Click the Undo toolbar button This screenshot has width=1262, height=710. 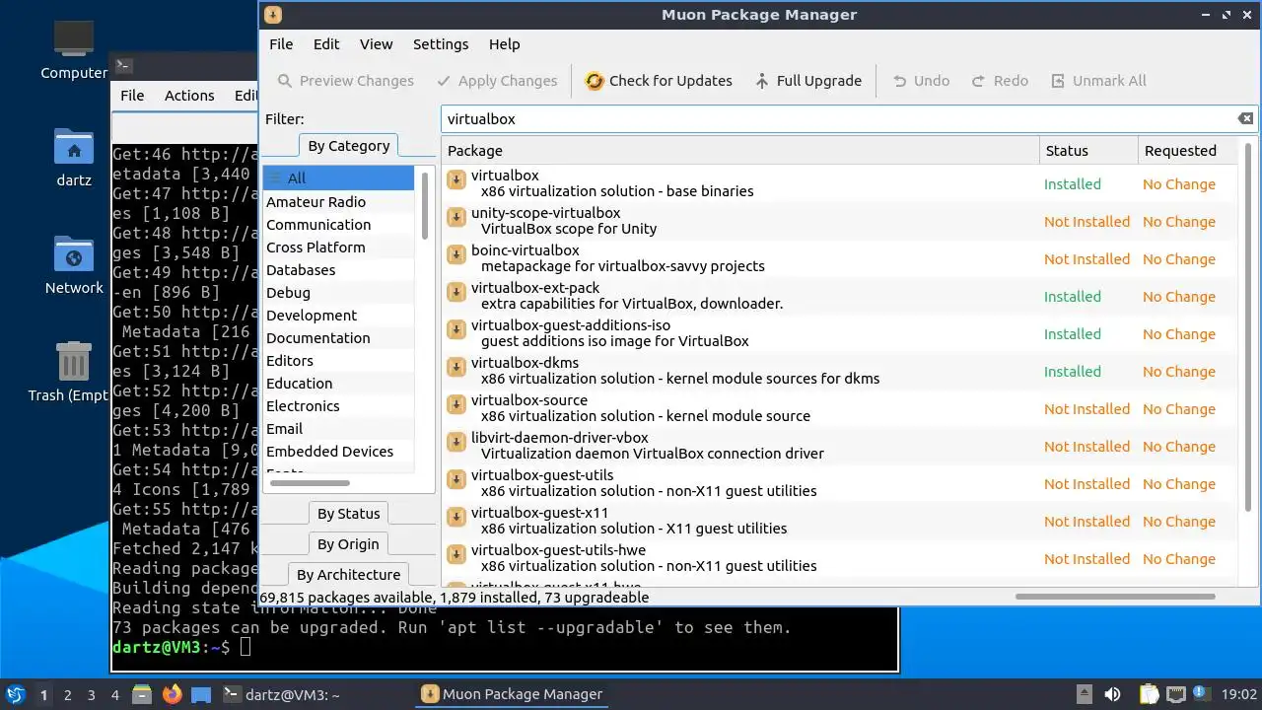point(921,81)
